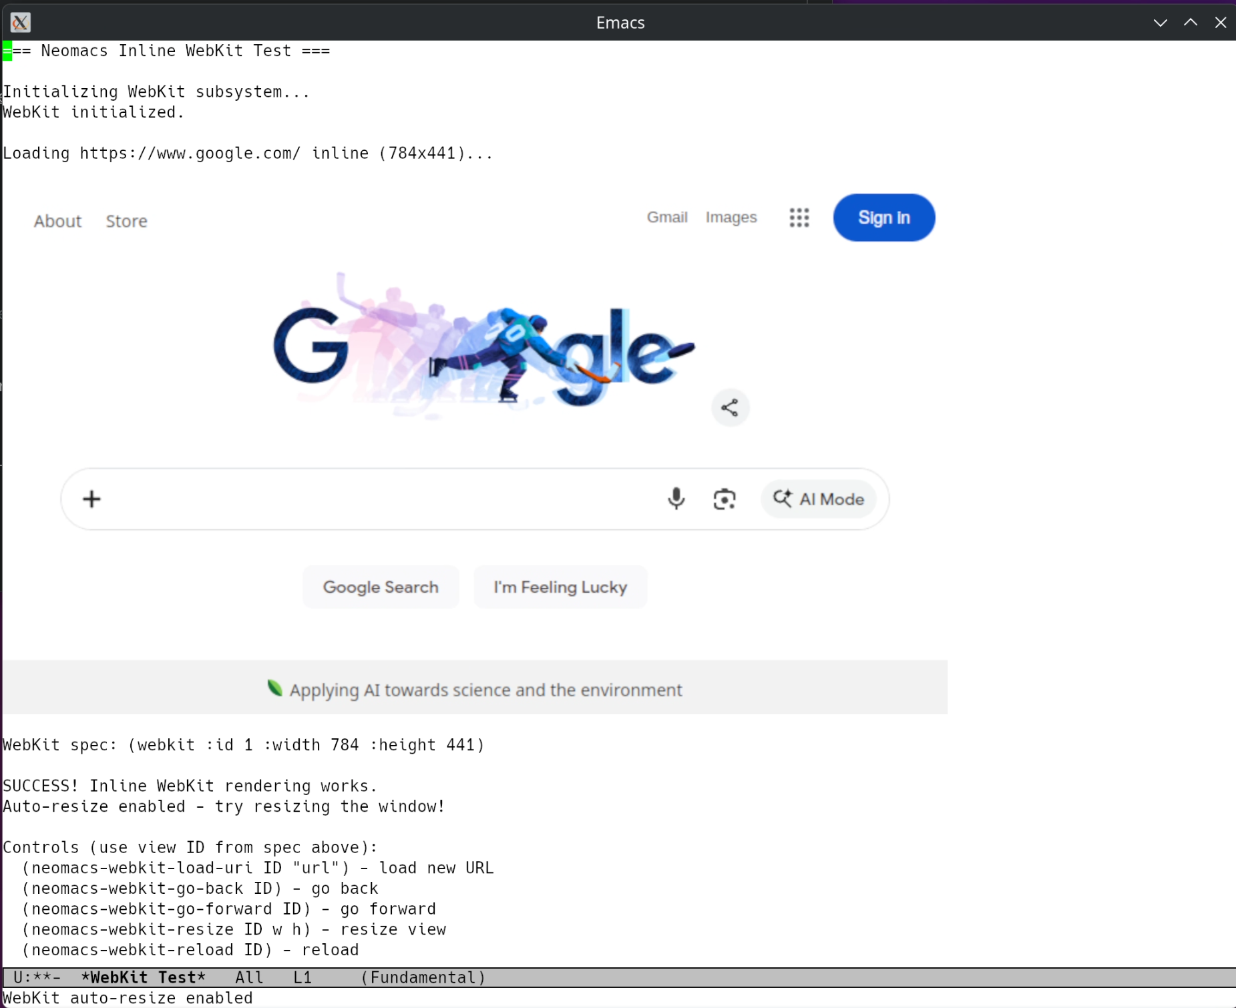Click the '(neomacs-webkit-reload ID)' line
This screenshot has height=1008, width=1236.
point(190,950)
